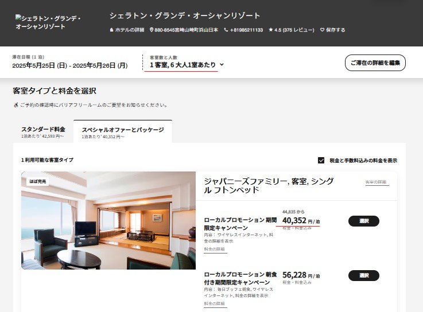
Task: Click the map pin icon beside the address
Action: click(152, 30)
